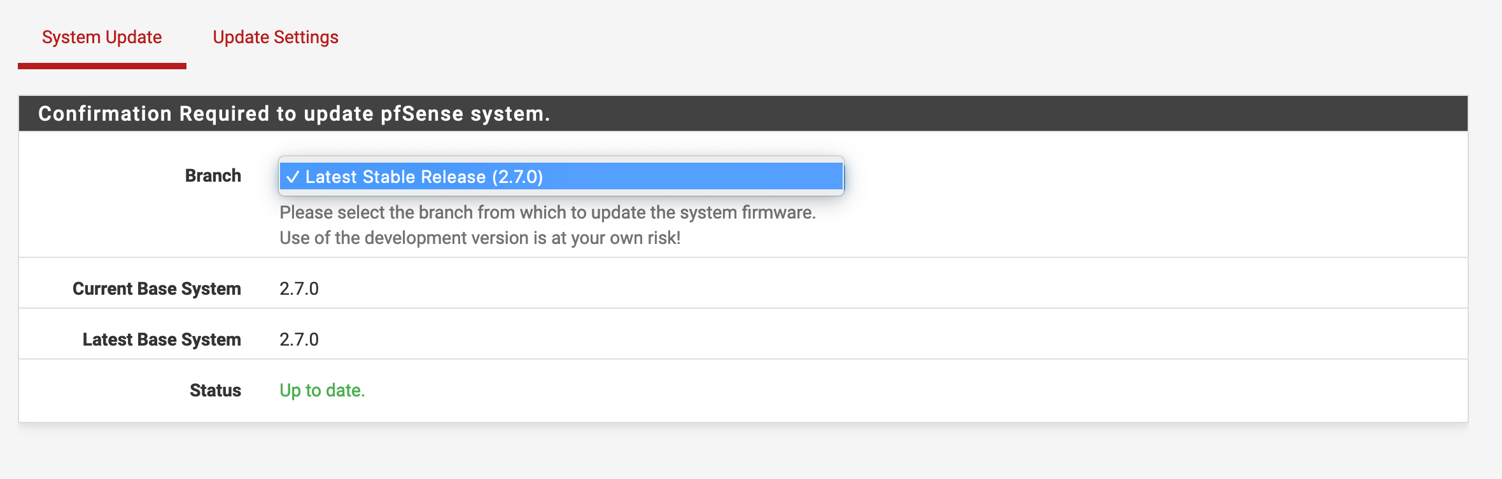The width and height of the screenshot is (1502, 479).
Task: Click empty area right of 'Up to date.'
Action: click(x=891, y=390)
